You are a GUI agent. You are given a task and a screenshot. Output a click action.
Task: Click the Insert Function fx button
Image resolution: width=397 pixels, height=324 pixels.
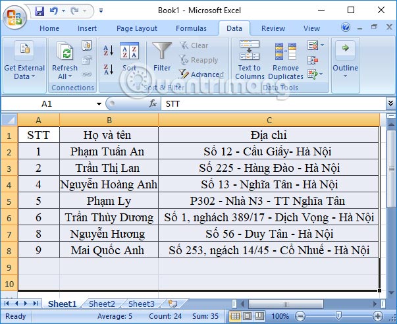point(153,103)
